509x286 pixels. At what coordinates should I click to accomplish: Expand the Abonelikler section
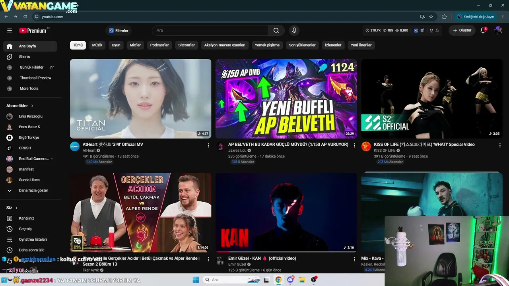click(x=20, y=106)
